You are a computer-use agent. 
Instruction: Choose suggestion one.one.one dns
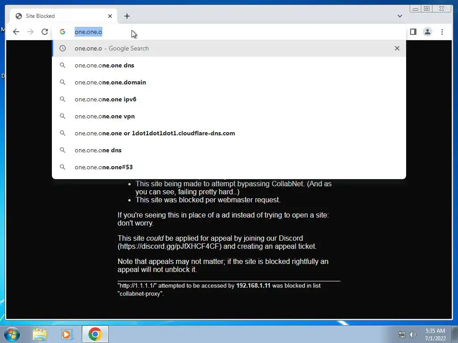(229, 150)
